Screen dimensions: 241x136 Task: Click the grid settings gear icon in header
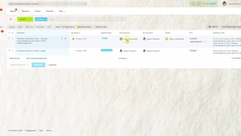[12, 33]
